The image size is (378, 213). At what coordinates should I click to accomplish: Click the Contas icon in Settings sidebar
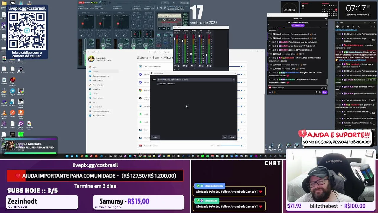click(x=90, y=93)
